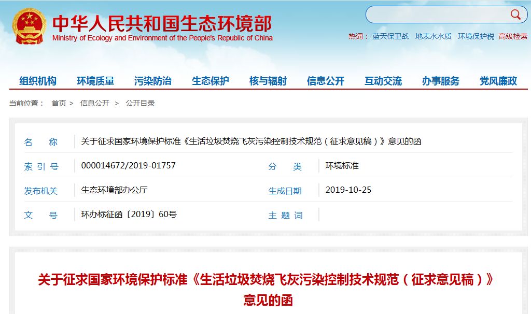Viewport: 531px width, 314px height.
Task: Click the document name in 名称 row
Action: click(251, 141)
